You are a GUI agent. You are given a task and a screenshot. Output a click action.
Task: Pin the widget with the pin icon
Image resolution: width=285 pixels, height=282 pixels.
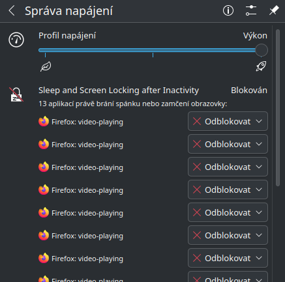pos(274,10)
